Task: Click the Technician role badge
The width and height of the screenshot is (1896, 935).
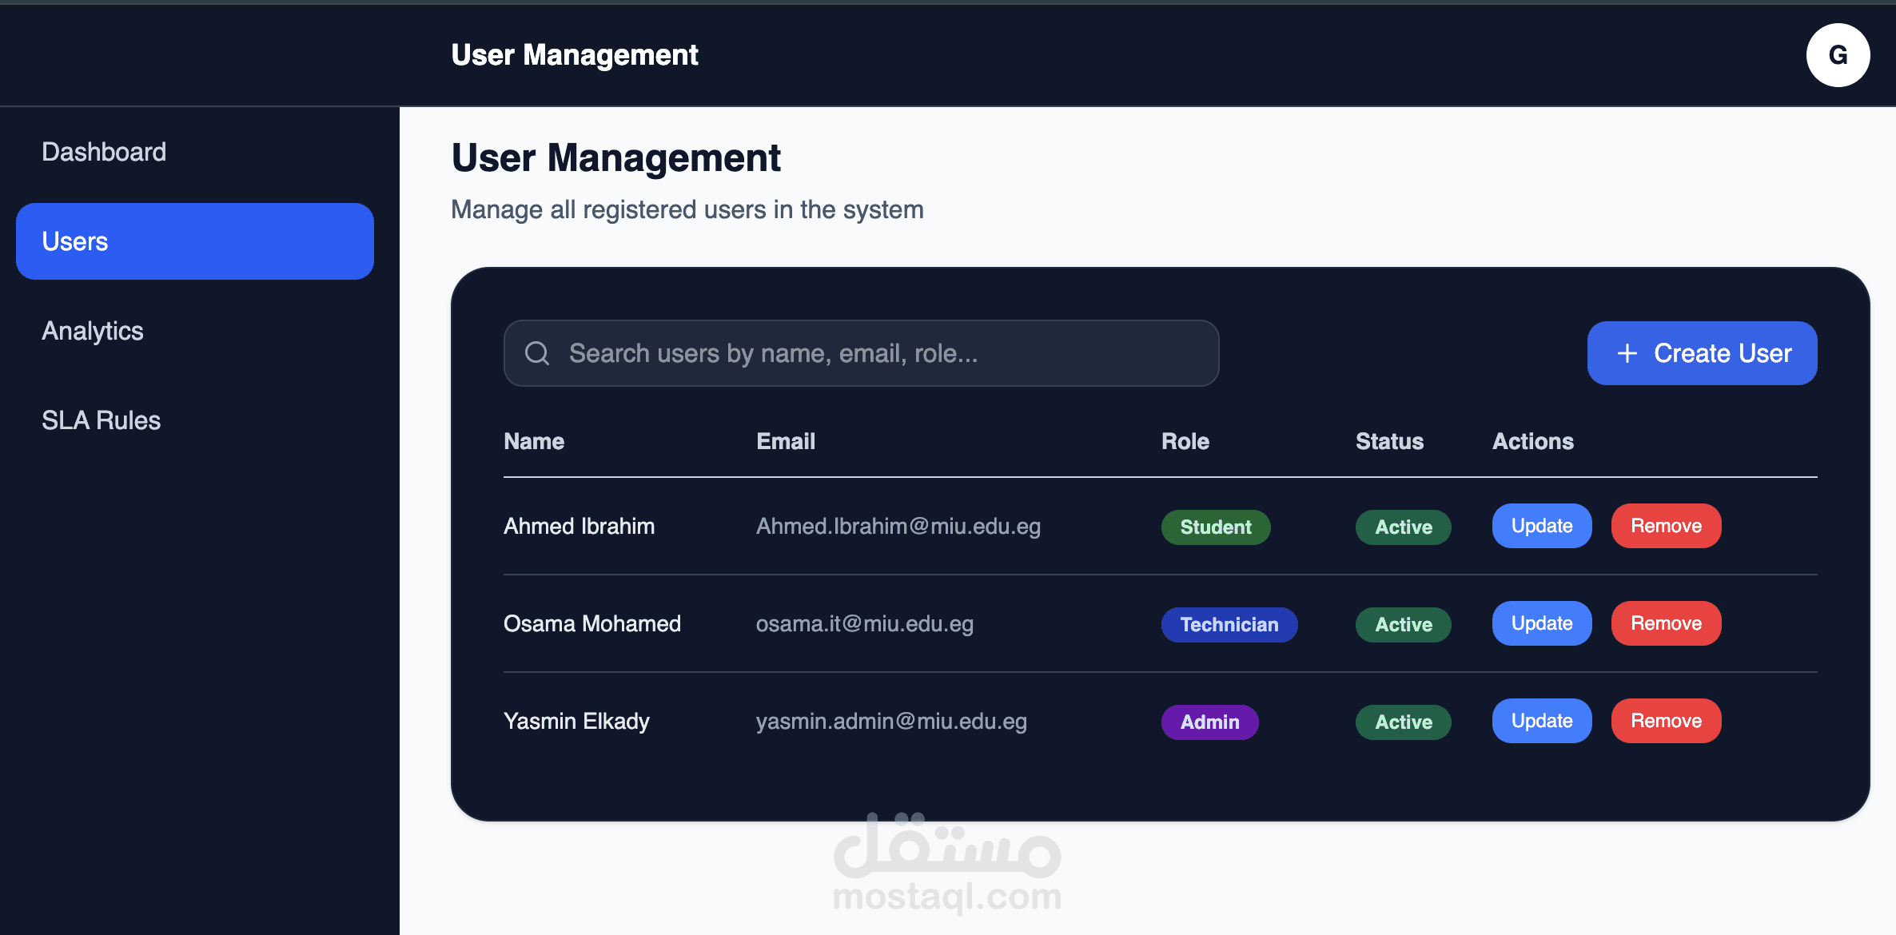Action: [x=1229, y=625]
